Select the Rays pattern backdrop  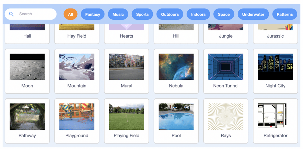tap(226, 121)
